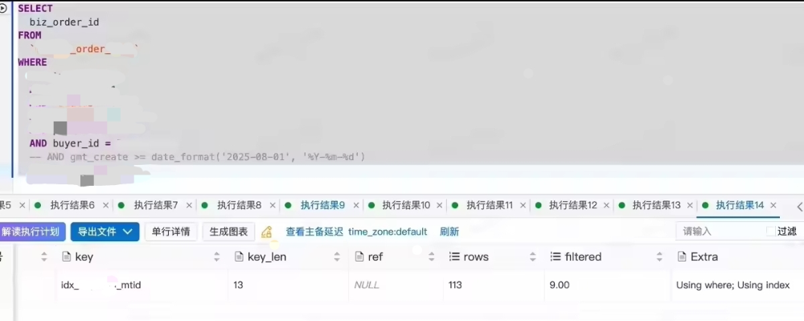Sort by the key_len column arrows
The width and height of the screenshot is (804, 321).
337,257
